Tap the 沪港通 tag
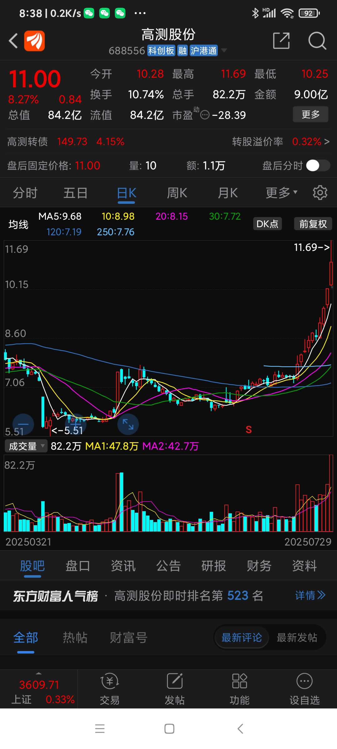337x749 pixels. pos(204,50)
